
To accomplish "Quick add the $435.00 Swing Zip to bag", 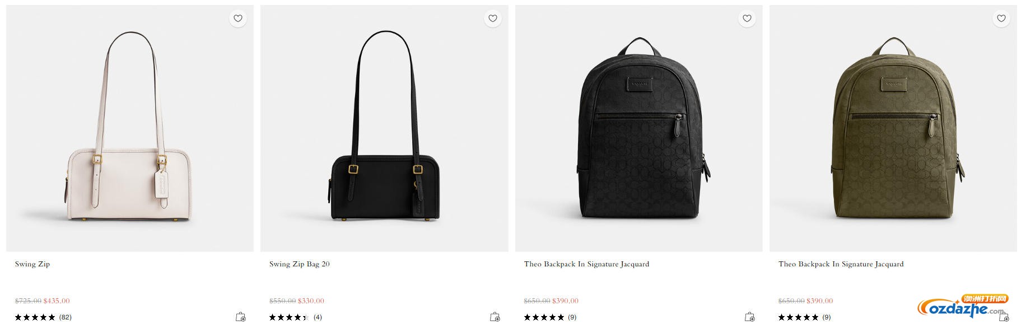I will pos(241,317).
